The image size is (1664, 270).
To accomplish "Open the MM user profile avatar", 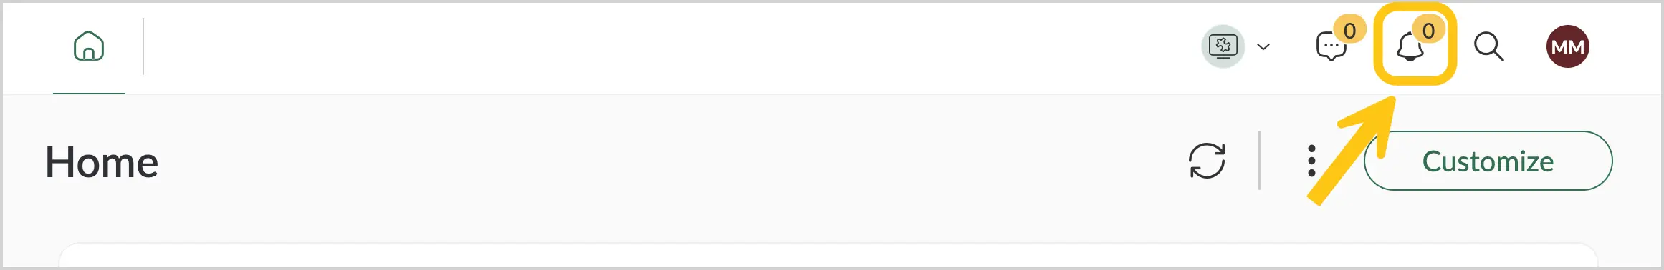I will pos(1568,46).
